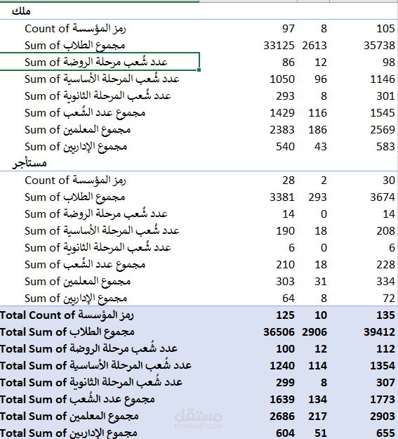Viewport: 398px width, 439px height.
Task: Select value 97 in ملك Count row
Action: tap(288, 29)
